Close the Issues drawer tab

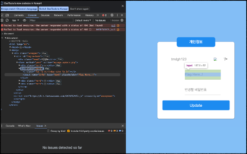coord(45,126)
